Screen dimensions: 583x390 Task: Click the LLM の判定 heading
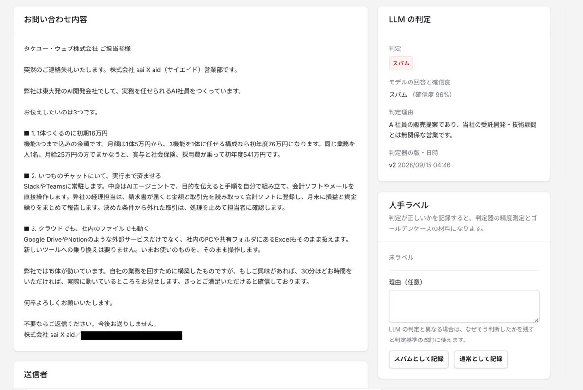coord(410,19)
